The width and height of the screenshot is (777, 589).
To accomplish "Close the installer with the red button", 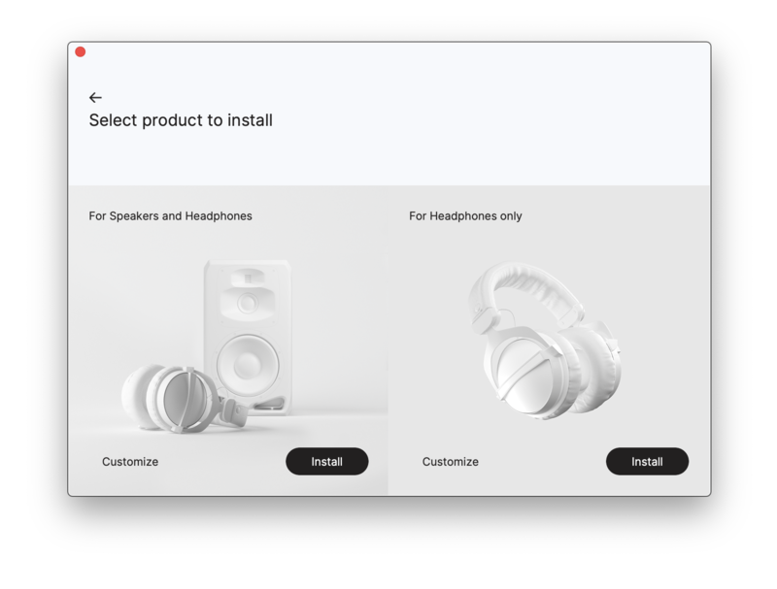I will [x=81, y=52].
